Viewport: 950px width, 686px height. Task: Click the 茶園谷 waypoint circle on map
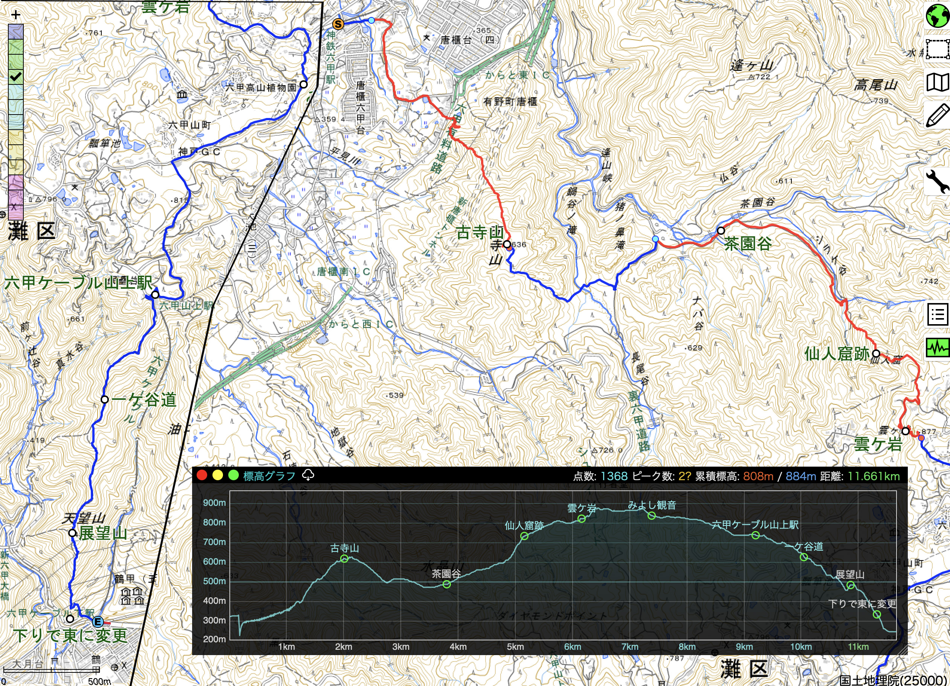(721, 230)
